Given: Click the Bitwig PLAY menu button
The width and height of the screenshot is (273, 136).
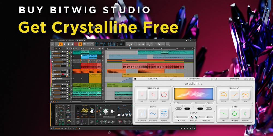Looking at the screenshot, I should click(x=57, y=44).
